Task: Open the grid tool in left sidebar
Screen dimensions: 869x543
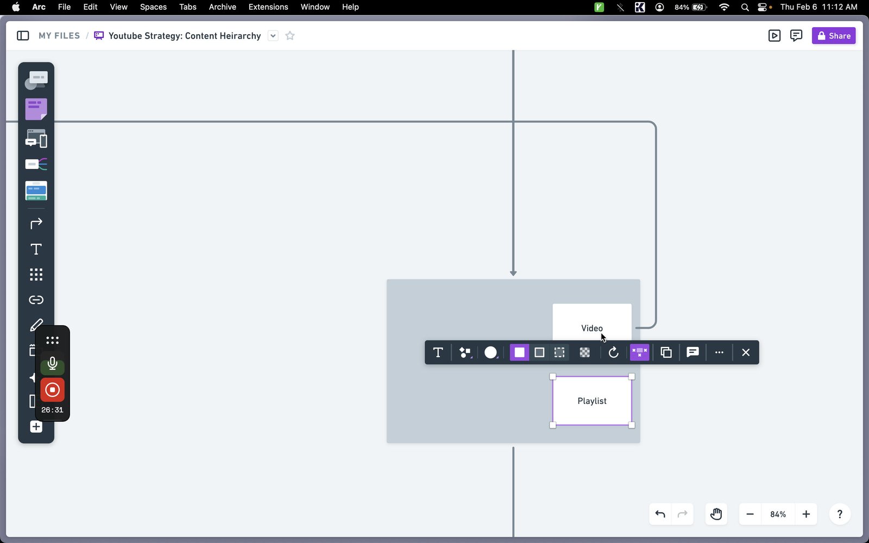Action: (36, 274)
